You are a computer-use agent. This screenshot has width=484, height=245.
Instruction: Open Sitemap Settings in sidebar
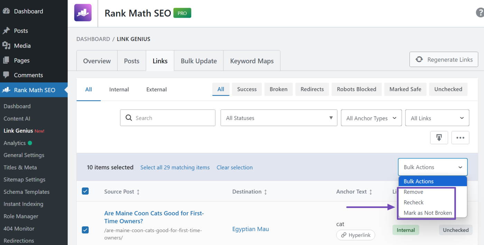[24, 180]
